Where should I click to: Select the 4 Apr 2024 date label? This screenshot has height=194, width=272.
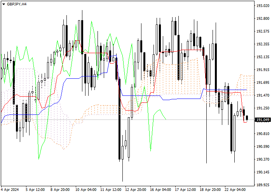[10, 190]
